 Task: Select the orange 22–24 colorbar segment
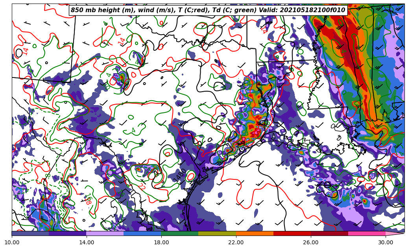[x=255, y=233]
